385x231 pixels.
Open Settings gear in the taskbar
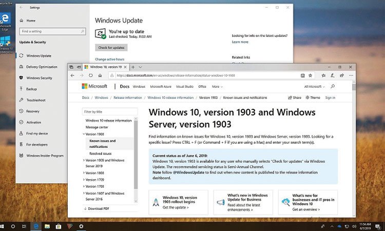click(81, 226)
